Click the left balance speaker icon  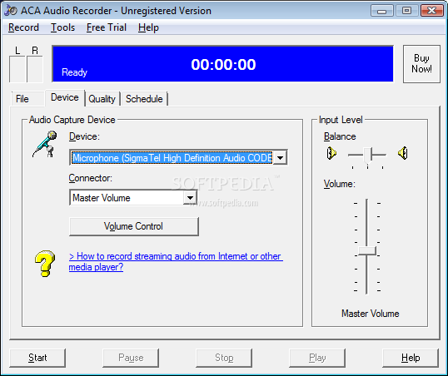(x=331, y=153)
